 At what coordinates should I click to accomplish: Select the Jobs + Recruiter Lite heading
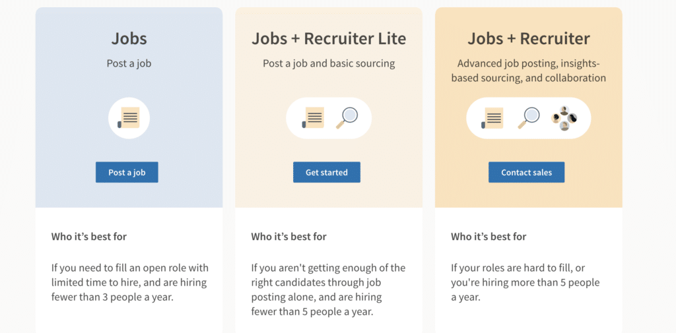(x=329, y=38)
